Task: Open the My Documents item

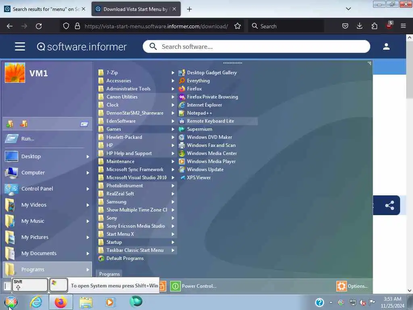Action: point(48,253)
